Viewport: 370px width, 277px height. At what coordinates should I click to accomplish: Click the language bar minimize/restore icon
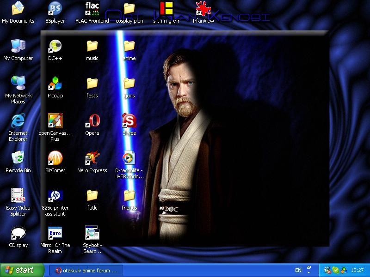[x=308, y=268]
